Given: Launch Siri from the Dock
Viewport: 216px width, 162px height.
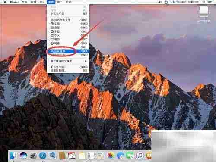Looking at the screenshot, I should tap(23, 156).
